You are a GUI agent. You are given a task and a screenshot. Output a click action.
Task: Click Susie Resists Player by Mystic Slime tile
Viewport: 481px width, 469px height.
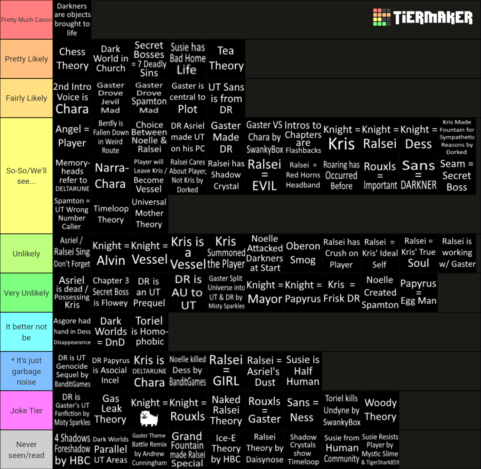380,450
